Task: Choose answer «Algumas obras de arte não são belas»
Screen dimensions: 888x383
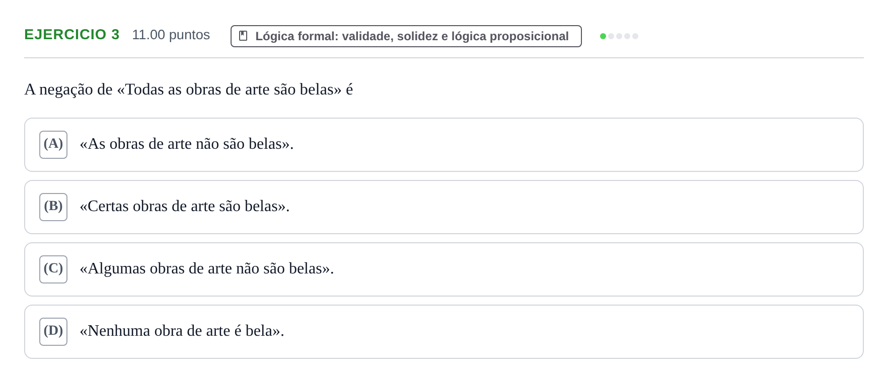Action: [x=444, y=269]
